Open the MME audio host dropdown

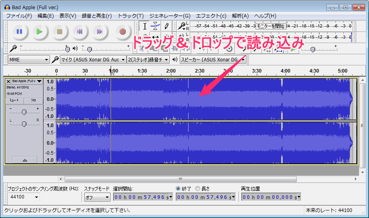coord(29,60)
